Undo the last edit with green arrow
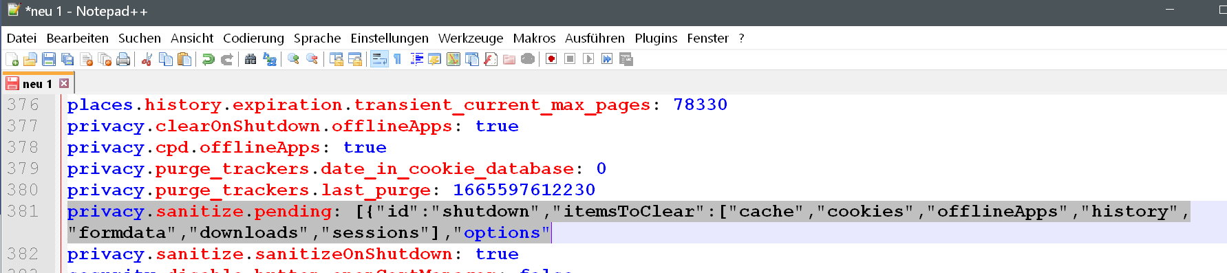This screenshot has height=273, width=1227. point(208,59)
